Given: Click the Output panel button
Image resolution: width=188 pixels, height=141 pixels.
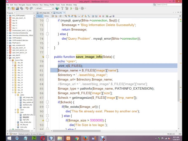Looking at the screenshot, I should coord(14,134).
